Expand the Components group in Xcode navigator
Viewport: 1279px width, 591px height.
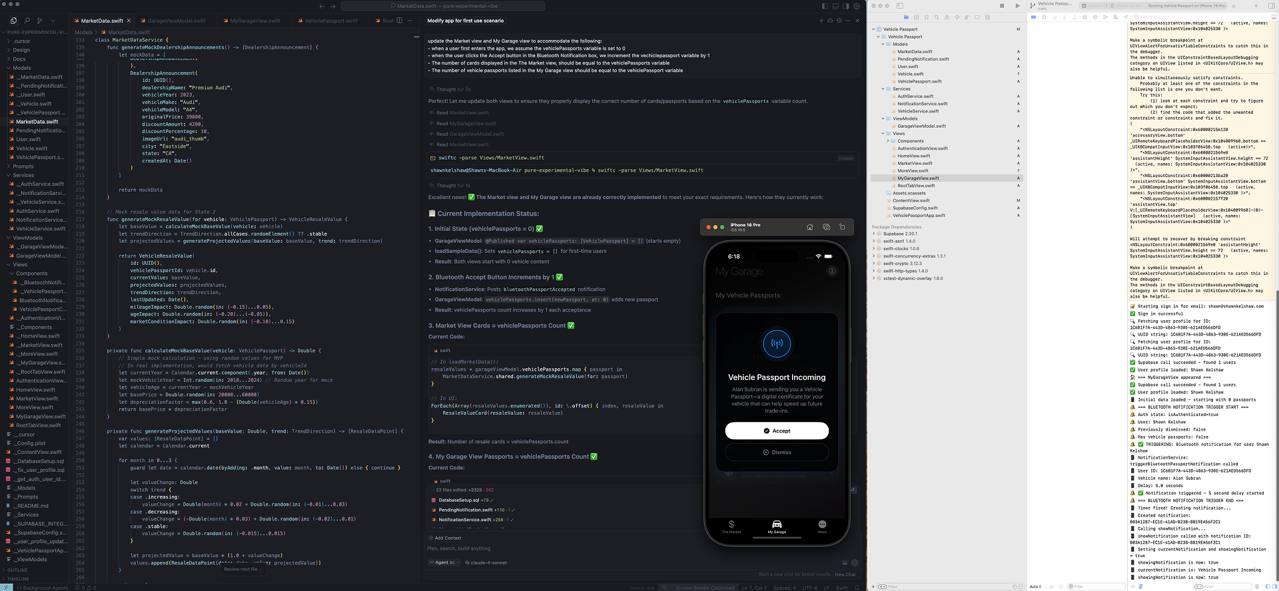click(887, 141)
